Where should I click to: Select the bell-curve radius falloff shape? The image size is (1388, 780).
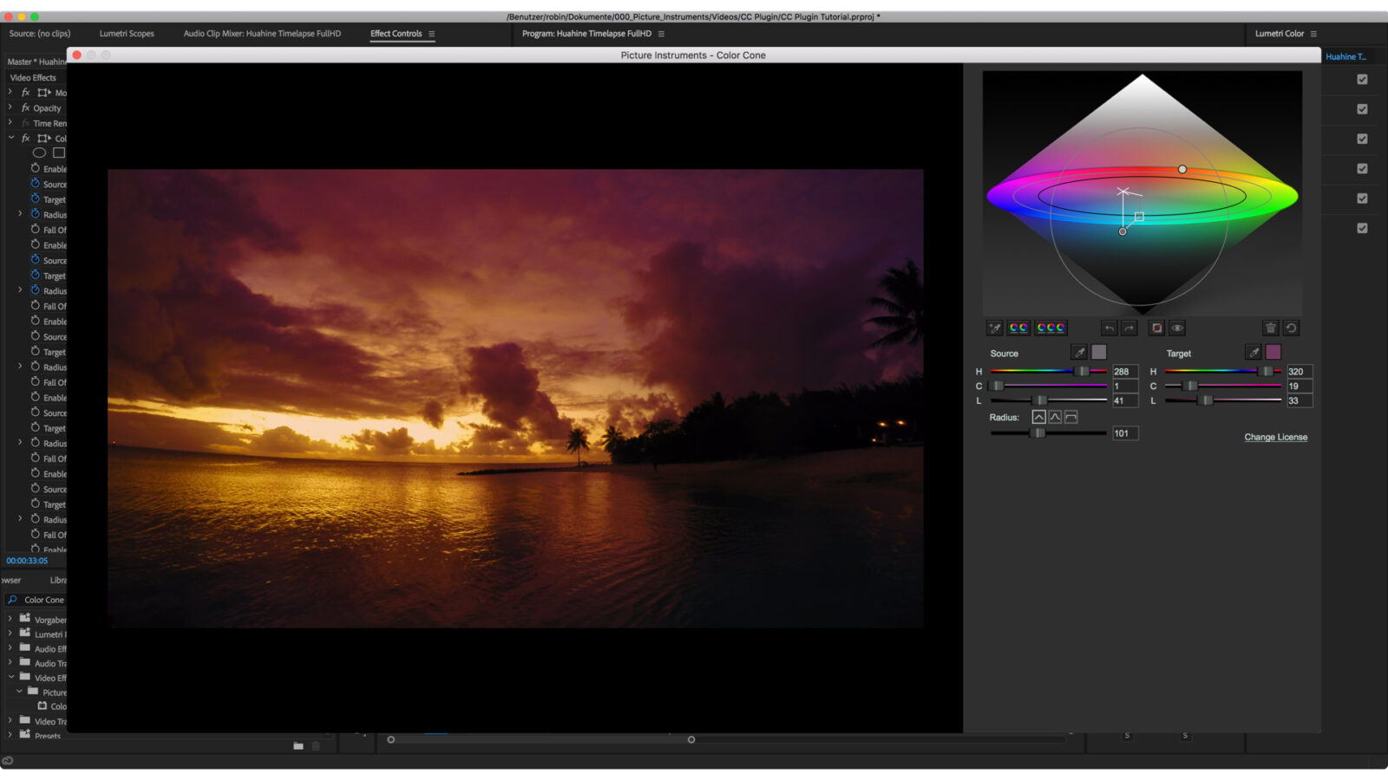pyautogui.click(x=1055, y=417)
